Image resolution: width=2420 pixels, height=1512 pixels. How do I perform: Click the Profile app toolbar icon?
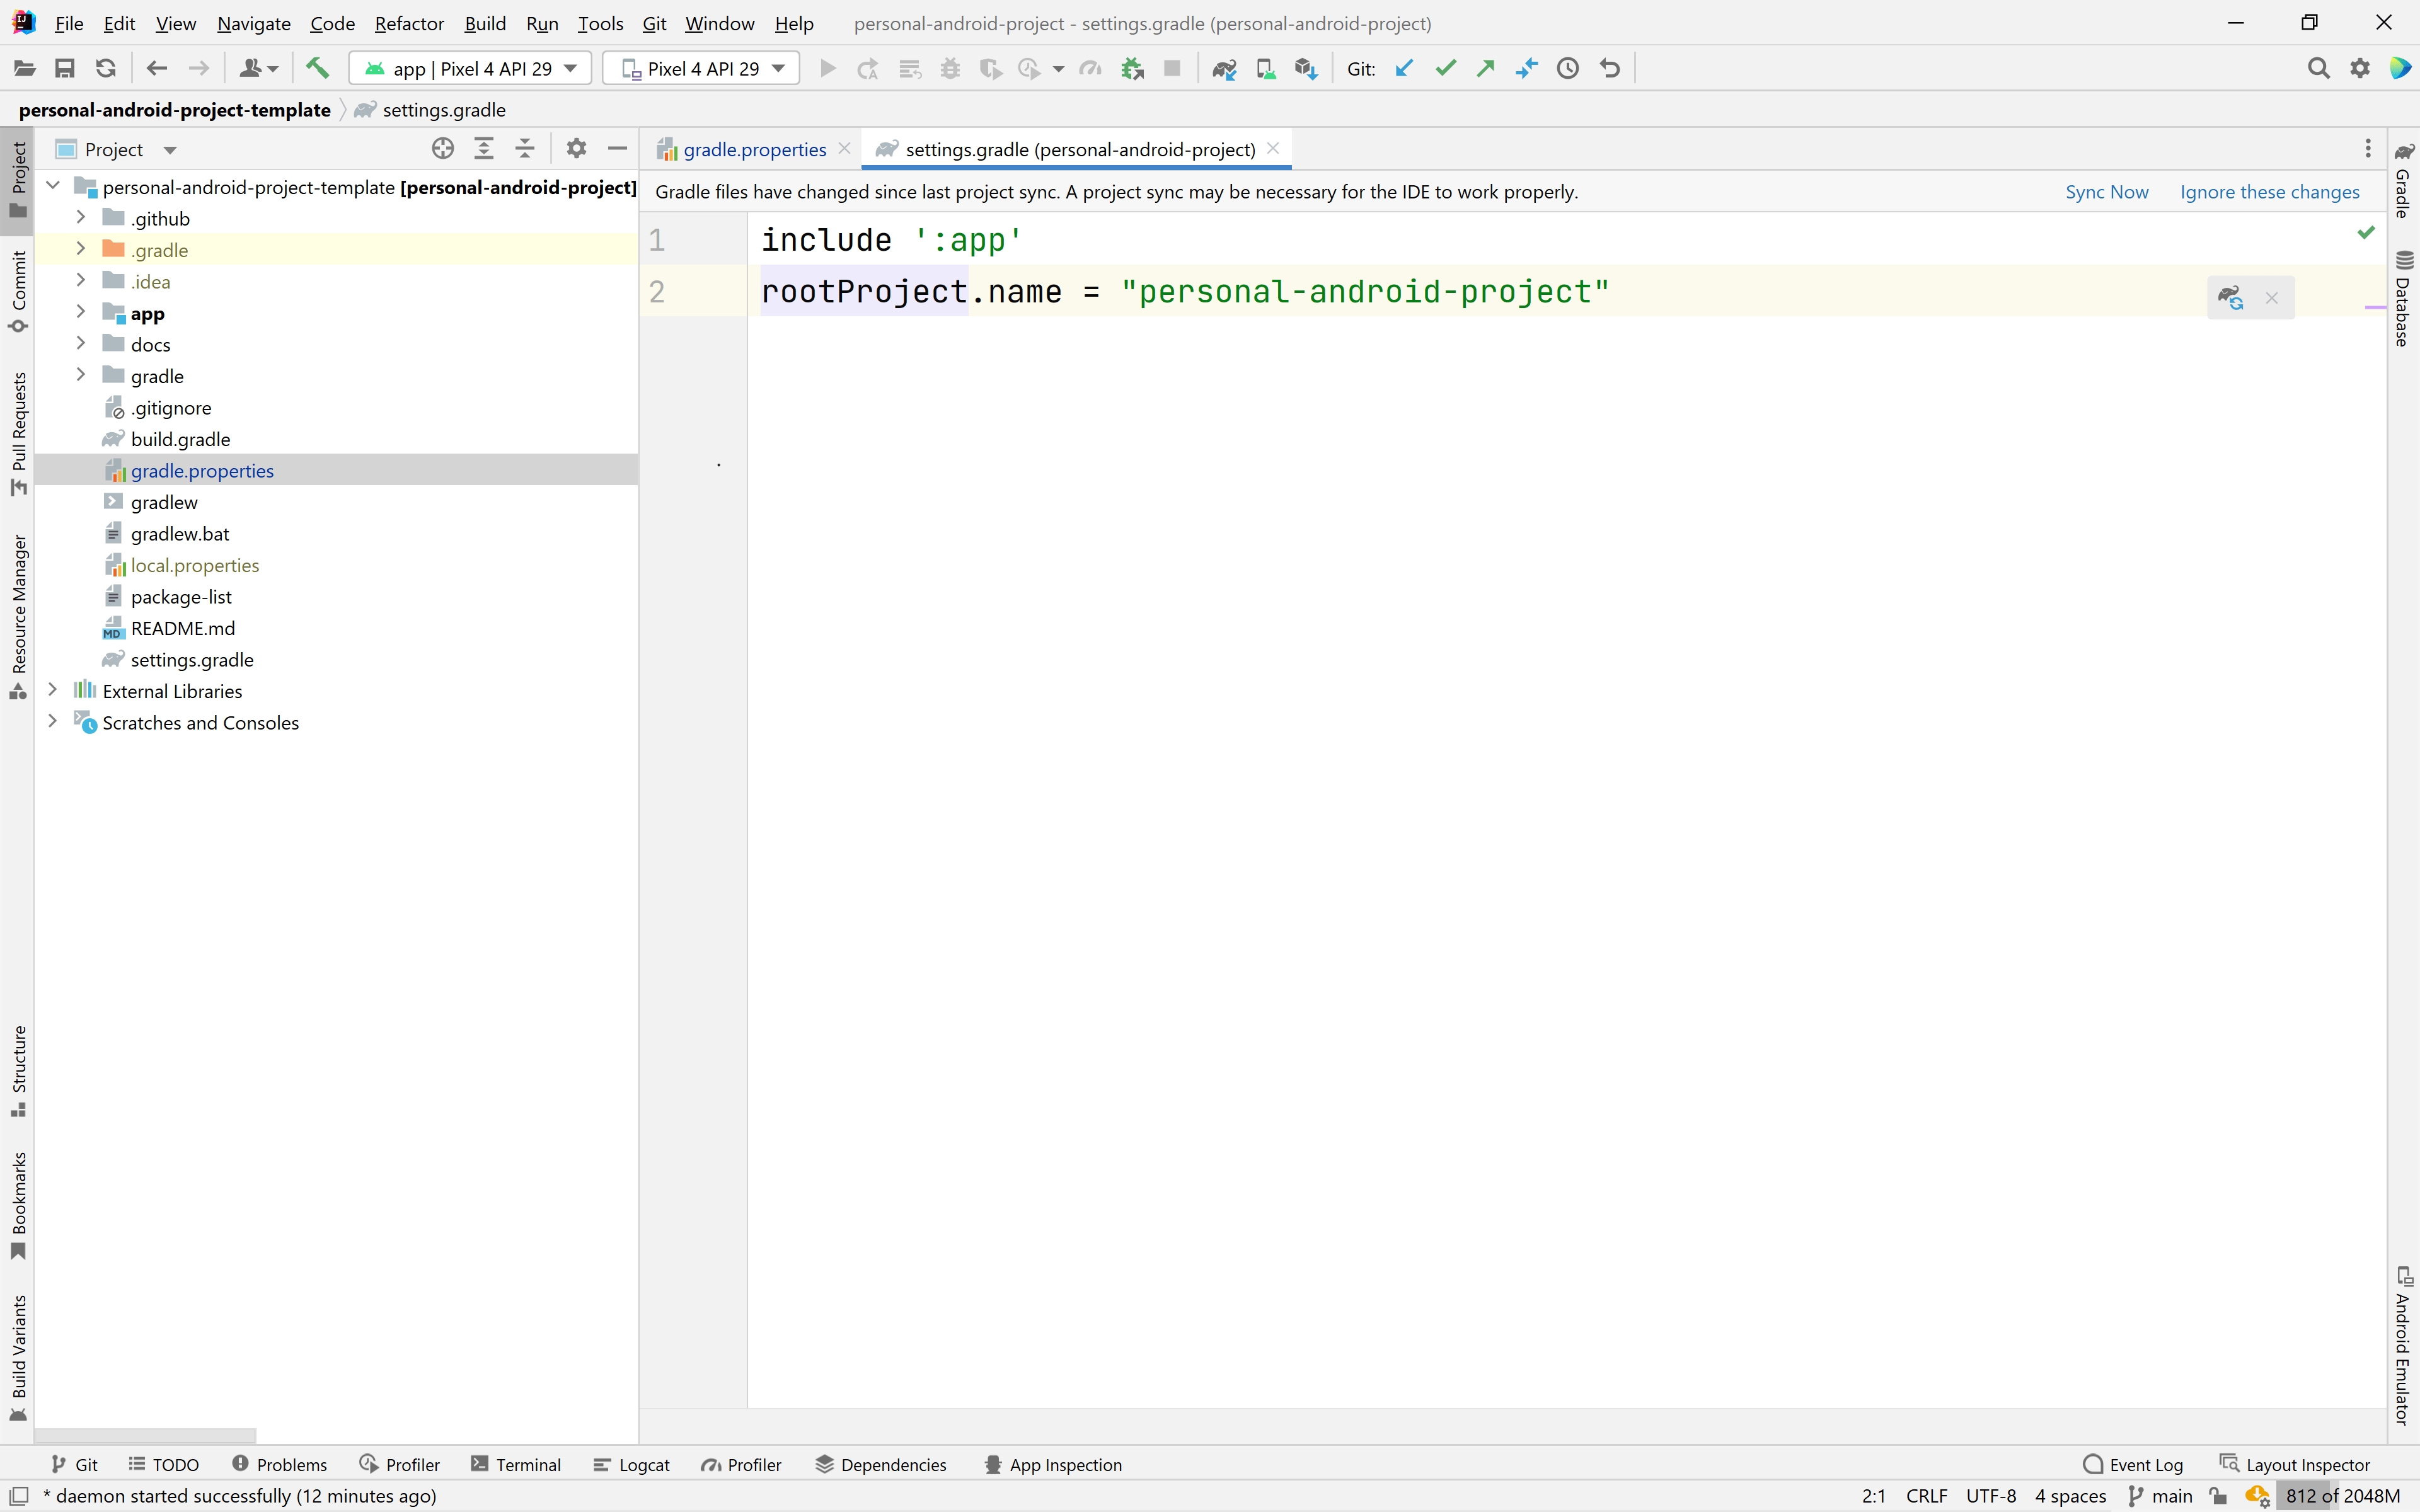click(x=1090, y=68)
